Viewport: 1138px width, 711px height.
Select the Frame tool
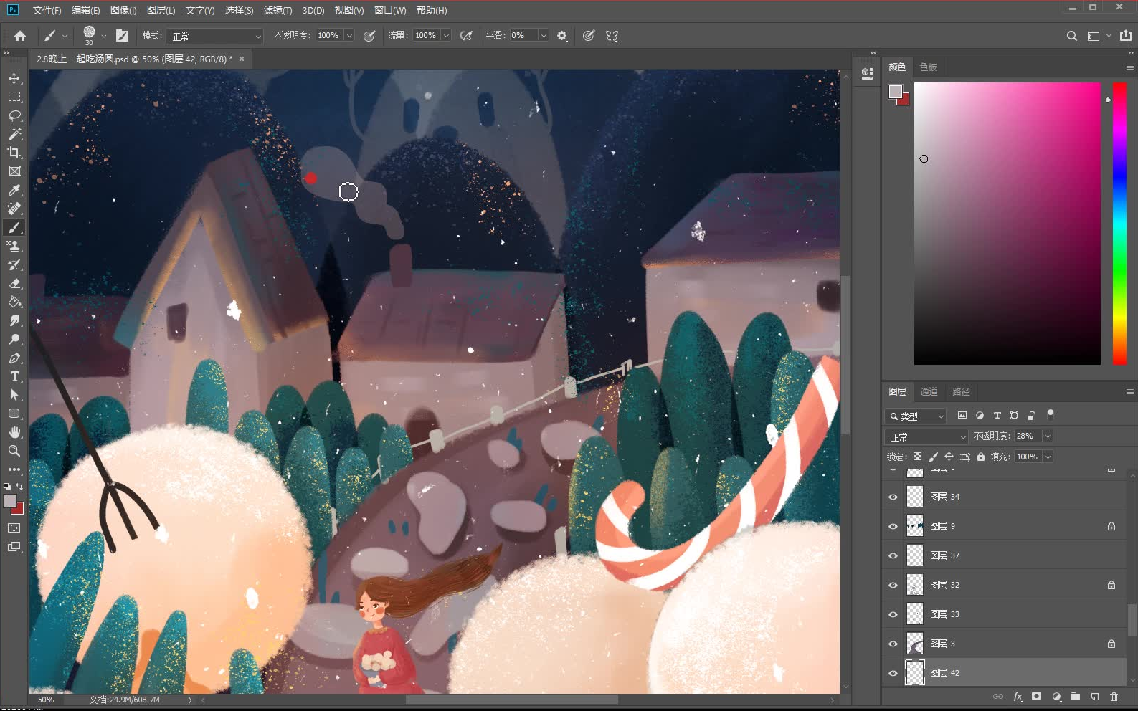(x=14, y=171)
